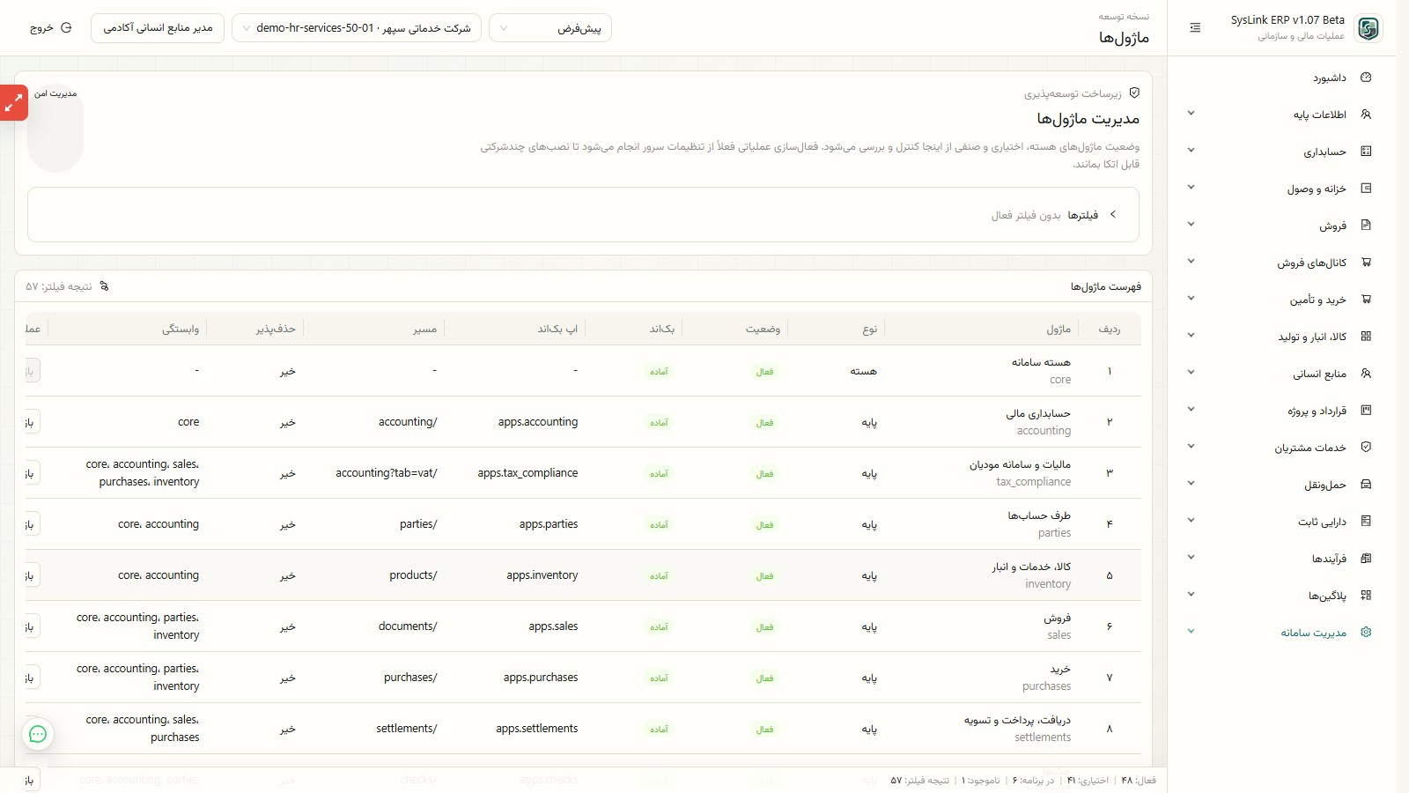Click the پلاگین‌ها sidebar icon
Screen dimensions: 1409x793
pyautogui.click(x=1366, y=596)
